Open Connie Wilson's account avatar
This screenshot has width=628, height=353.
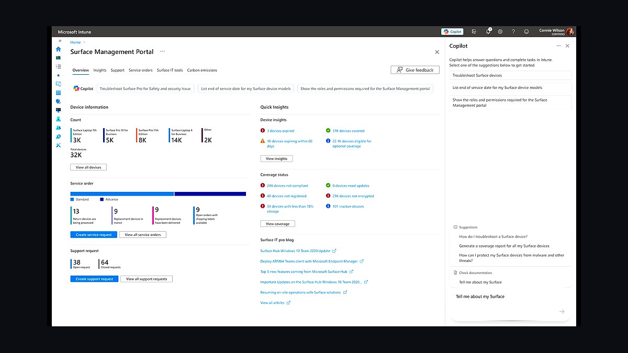[x=570, y=31]
